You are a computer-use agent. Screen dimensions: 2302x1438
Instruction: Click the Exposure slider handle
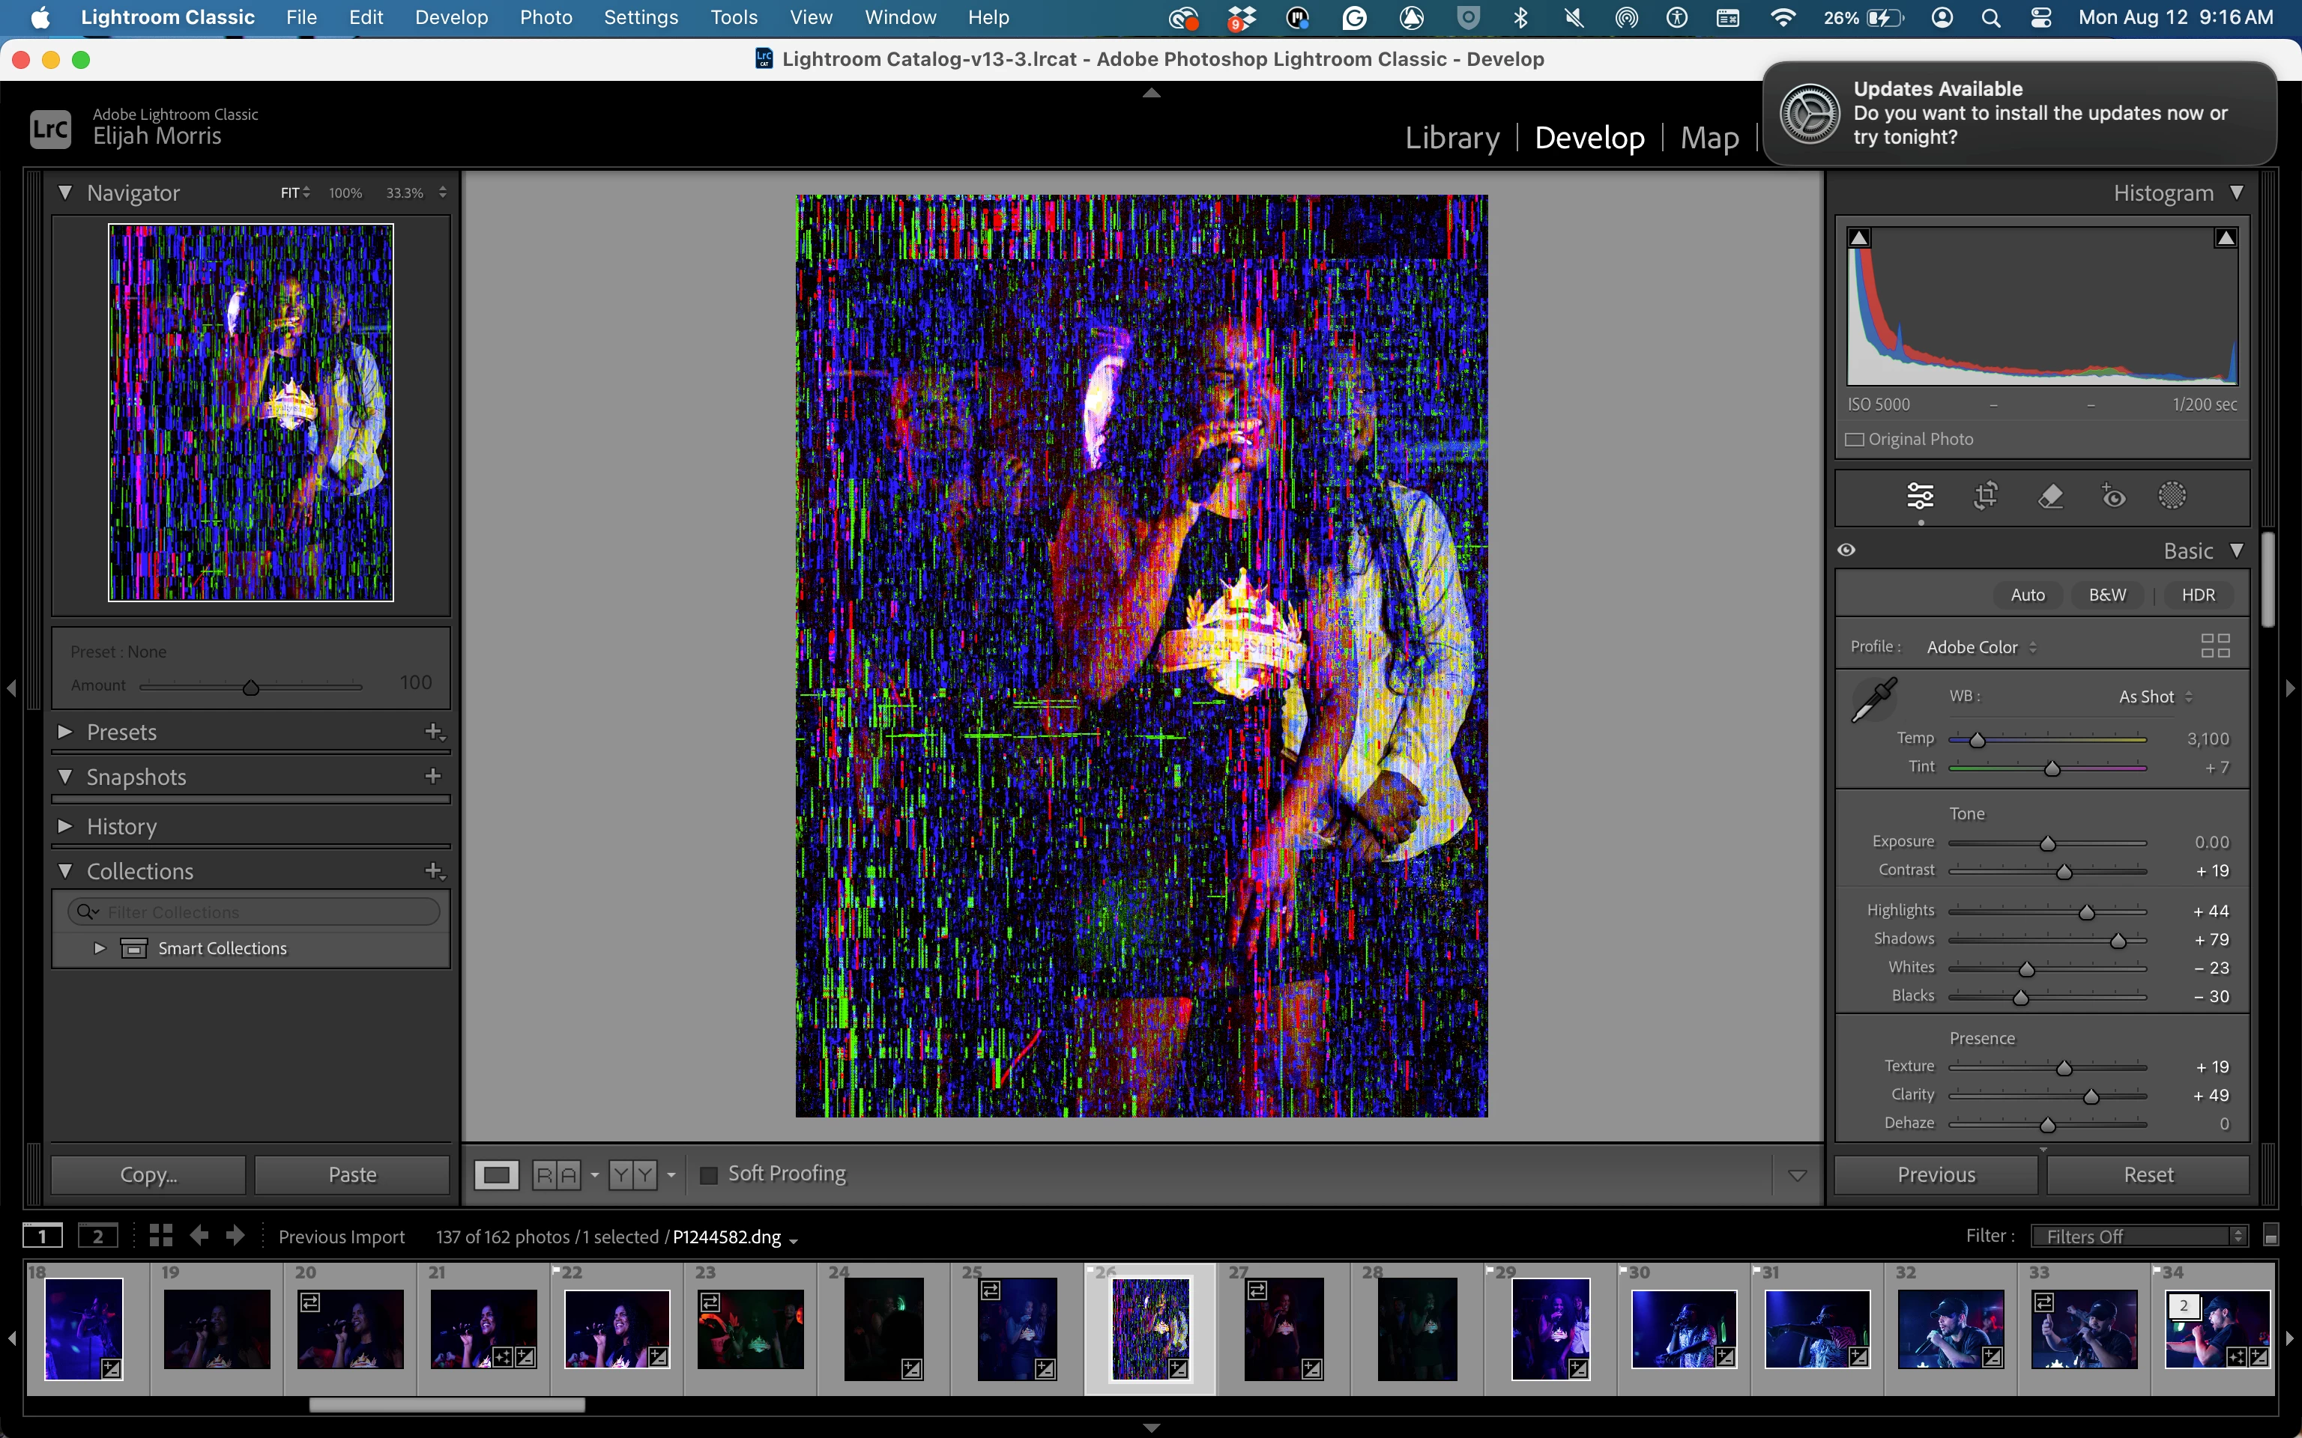click(x=2048, y=843)
